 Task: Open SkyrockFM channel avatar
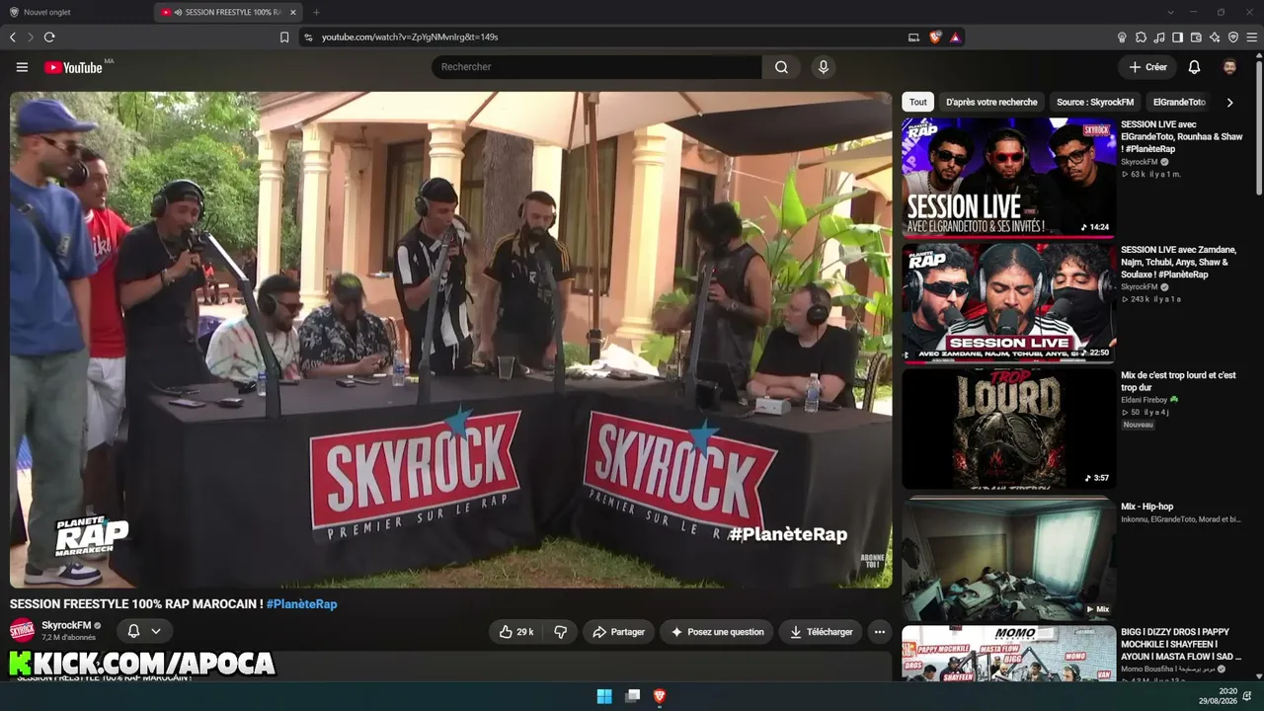[22, 630]
